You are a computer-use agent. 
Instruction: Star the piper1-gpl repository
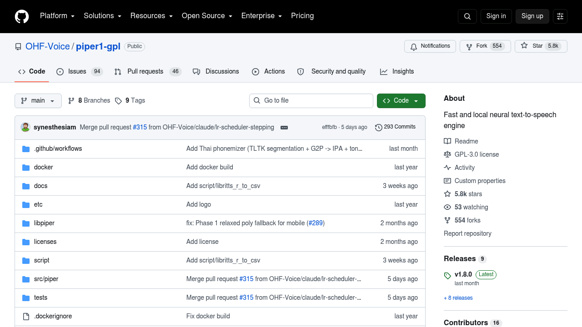click(x=541, y=46)
